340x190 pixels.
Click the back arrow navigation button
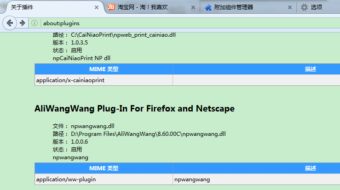tap(10, 23)
